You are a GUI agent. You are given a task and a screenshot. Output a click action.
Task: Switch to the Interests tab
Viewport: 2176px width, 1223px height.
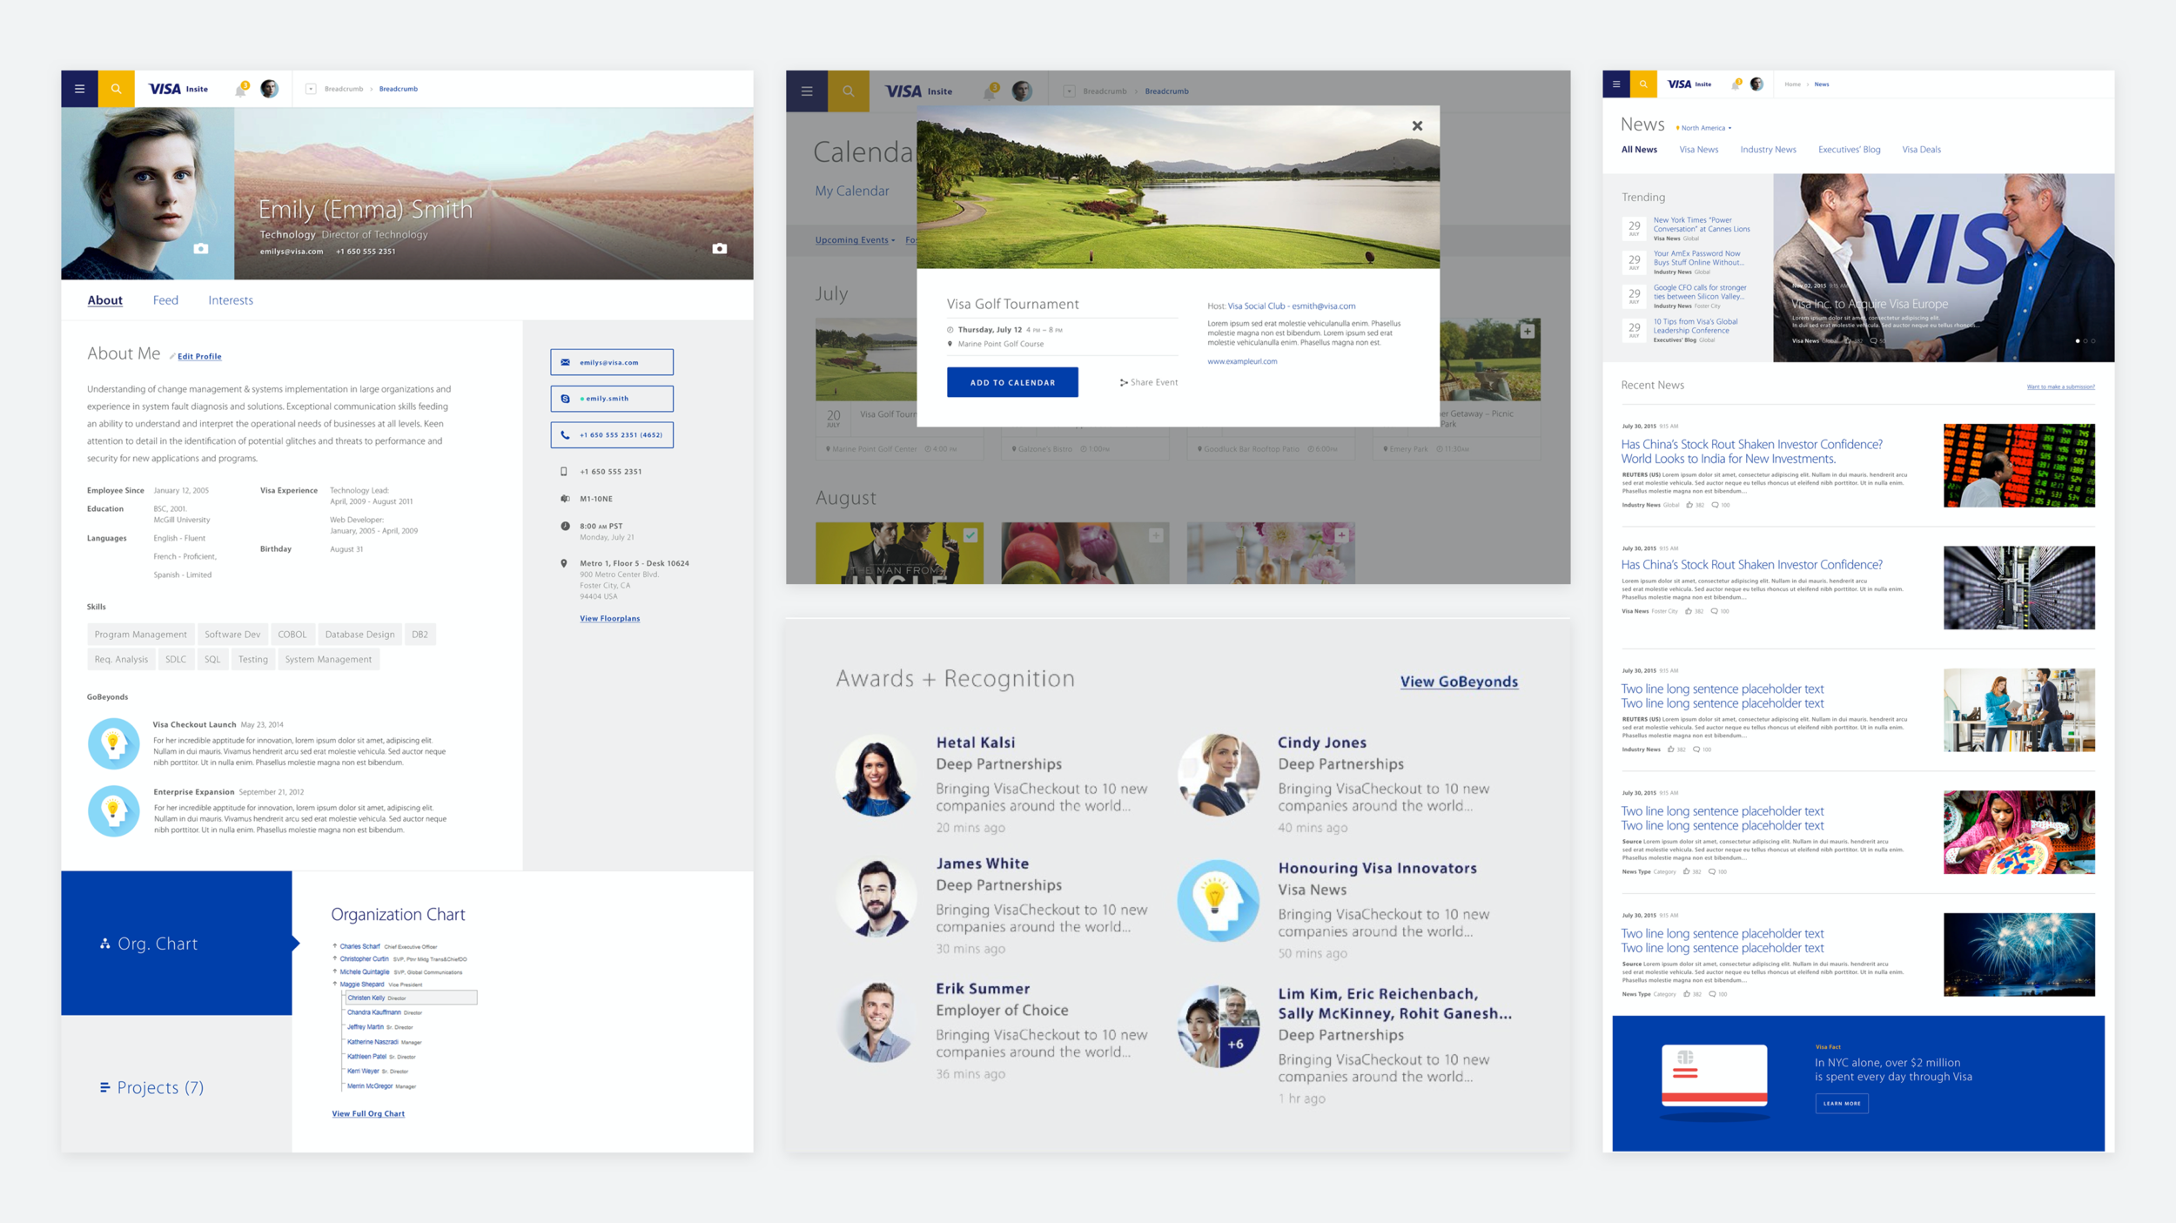click(231, 300)
